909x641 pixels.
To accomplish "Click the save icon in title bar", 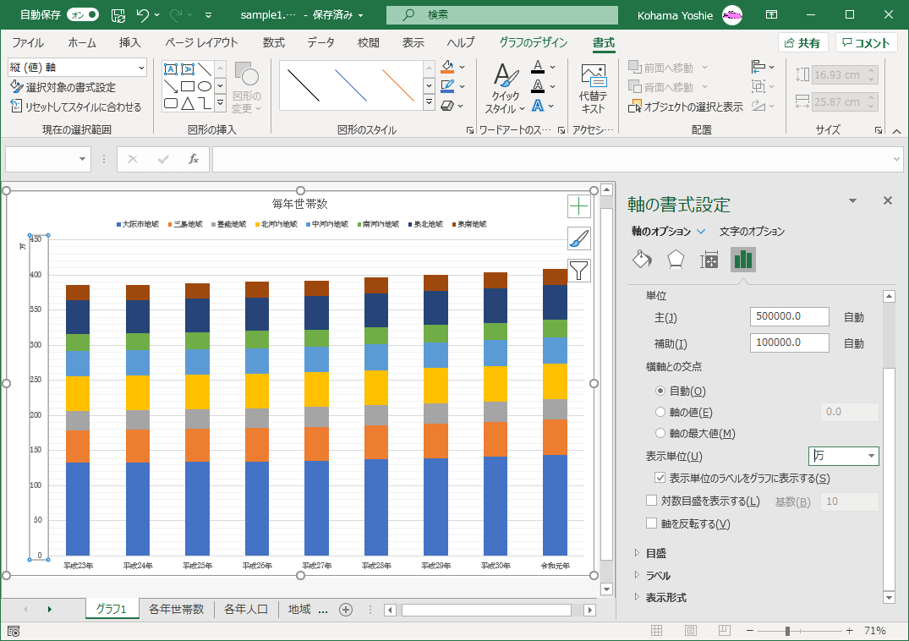I will (118, 15).
